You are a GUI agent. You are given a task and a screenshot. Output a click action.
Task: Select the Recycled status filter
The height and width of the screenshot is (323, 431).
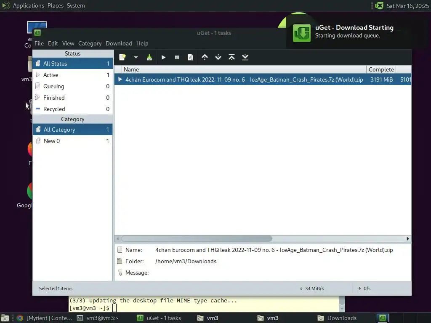tap(72, 109)
